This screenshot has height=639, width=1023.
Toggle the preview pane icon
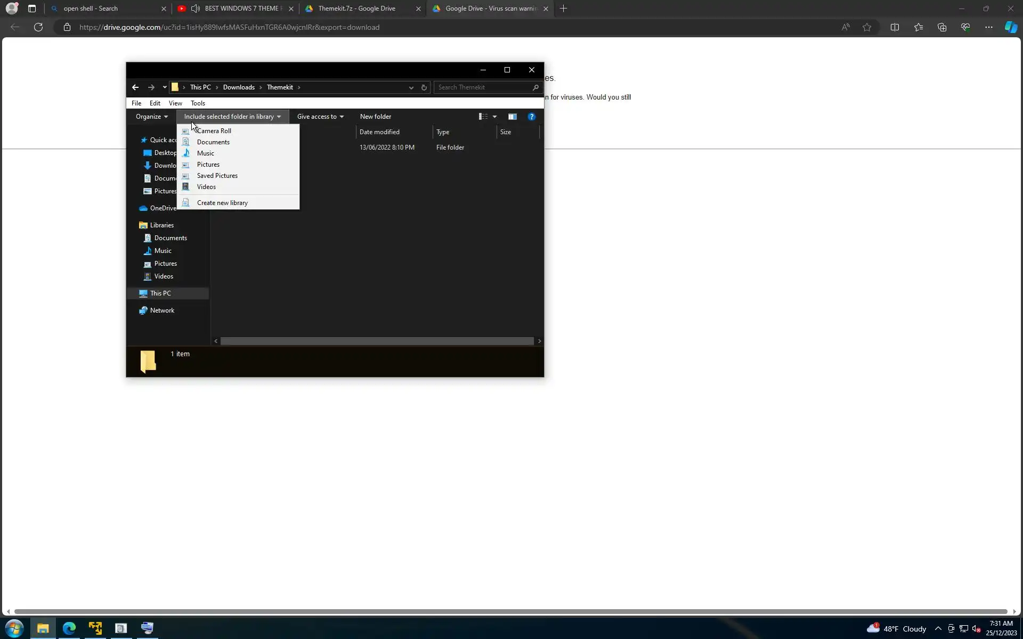tap(512, 117)
